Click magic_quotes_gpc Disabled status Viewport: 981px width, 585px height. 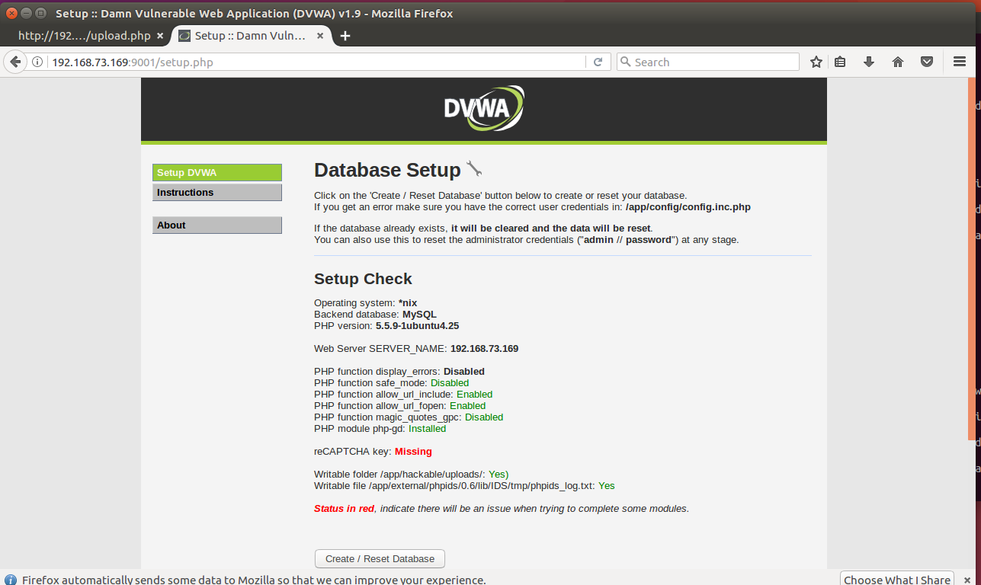[484, 417]
